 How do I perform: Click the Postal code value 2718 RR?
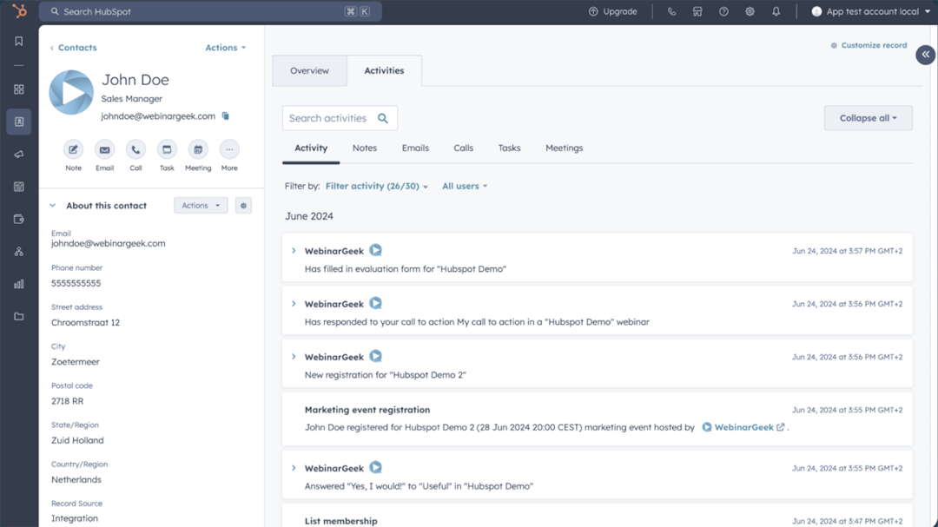click(68, 401)
